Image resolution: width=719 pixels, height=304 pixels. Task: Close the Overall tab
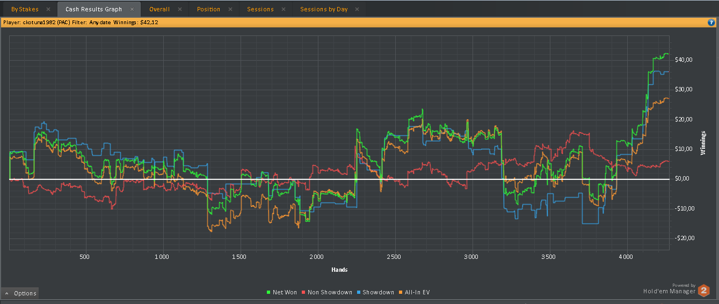180,9
